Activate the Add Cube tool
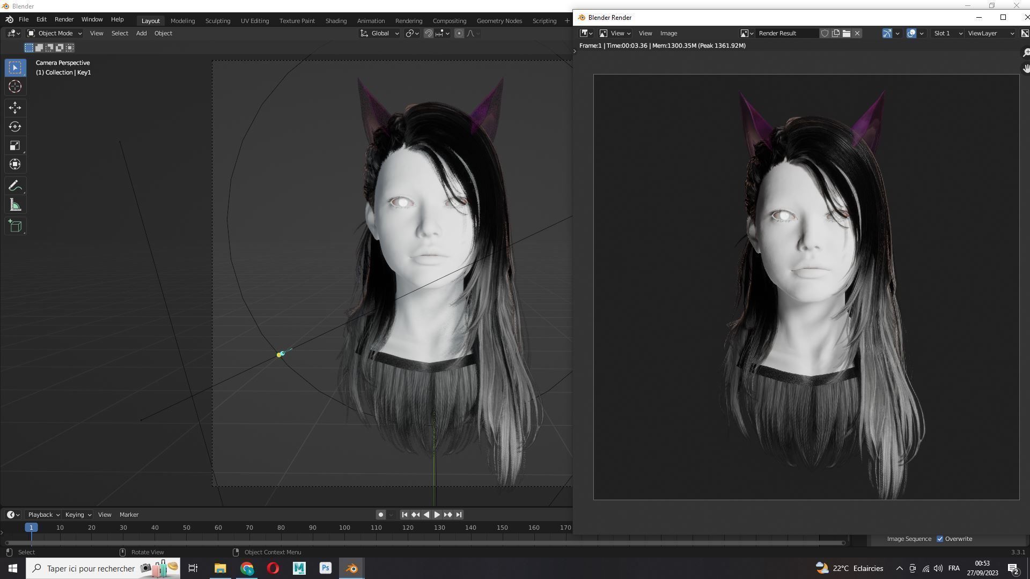This screenshot has height=579, width=1030. (x=15, y=226)
